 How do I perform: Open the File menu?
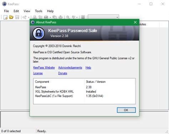6,11
